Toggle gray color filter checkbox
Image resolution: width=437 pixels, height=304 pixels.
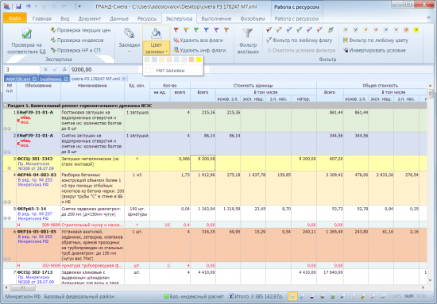click(x=396, y=30)
